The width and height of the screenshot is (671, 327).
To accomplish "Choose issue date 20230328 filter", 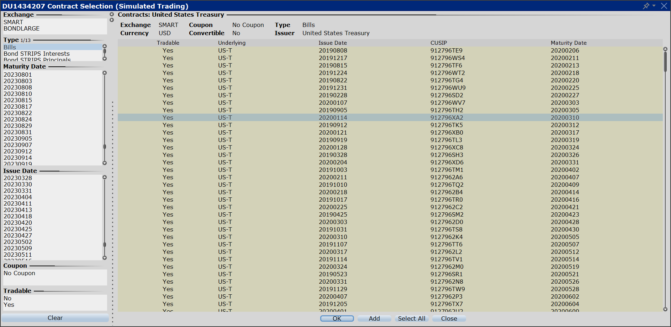I will click(x=53, y=178).
